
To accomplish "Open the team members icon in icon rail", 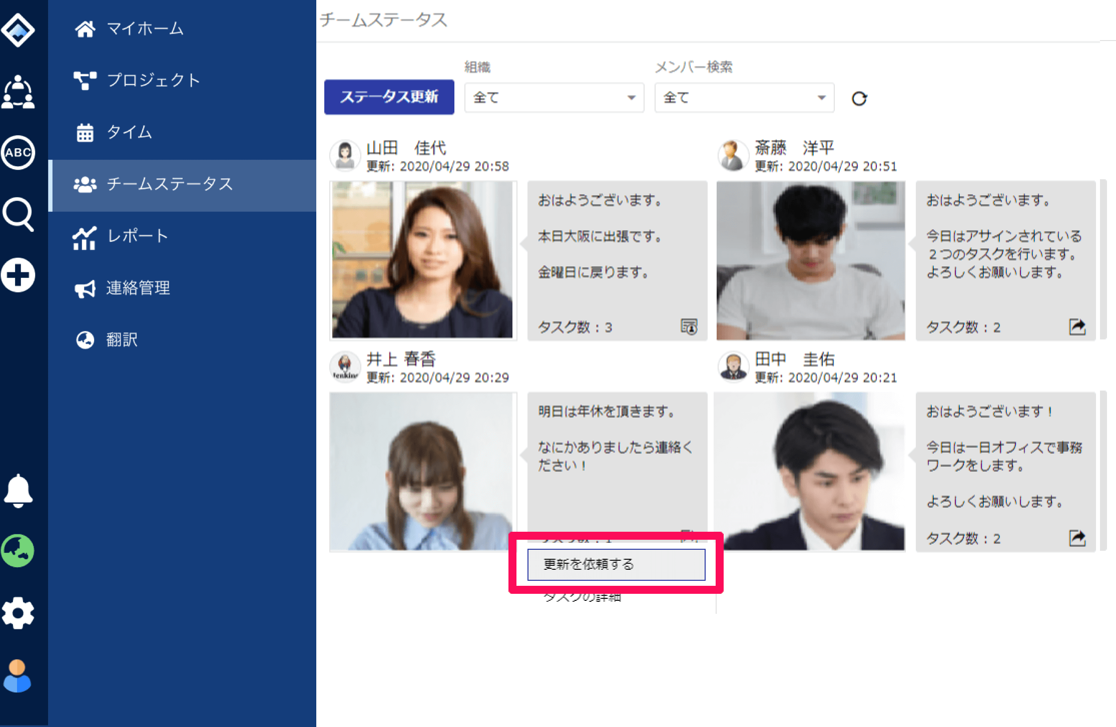I will click(18, 92).
